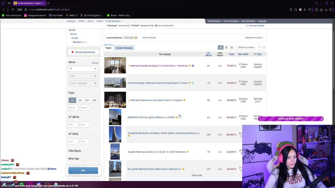This screenshot has height=188, width=335.
Task: Open the snapshot capture tool icon
Action: [295, 10]
